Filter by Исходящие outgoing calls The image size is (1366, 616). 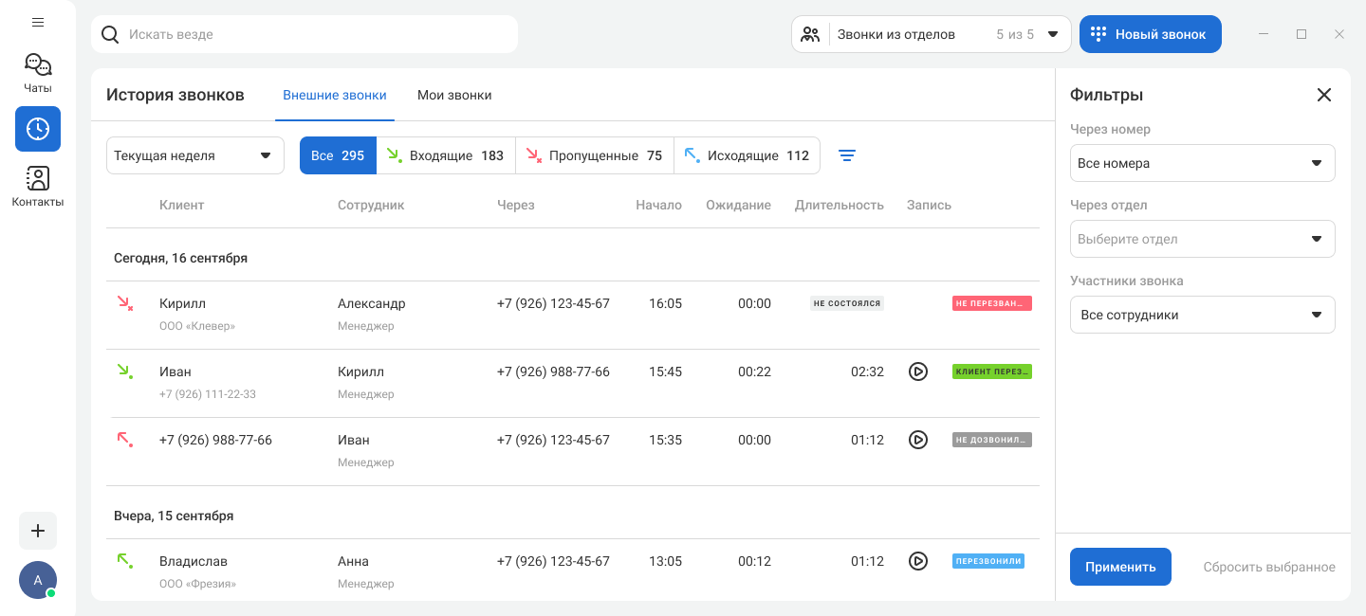[747, 155]
